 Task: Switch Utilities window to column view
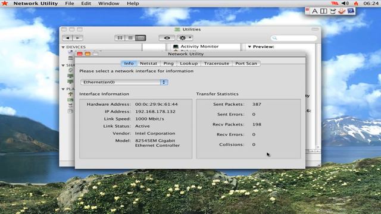[140, 38]
